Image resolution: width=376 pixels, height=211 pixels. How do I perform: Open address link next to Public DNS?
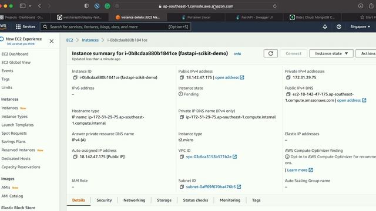point(351,100)
